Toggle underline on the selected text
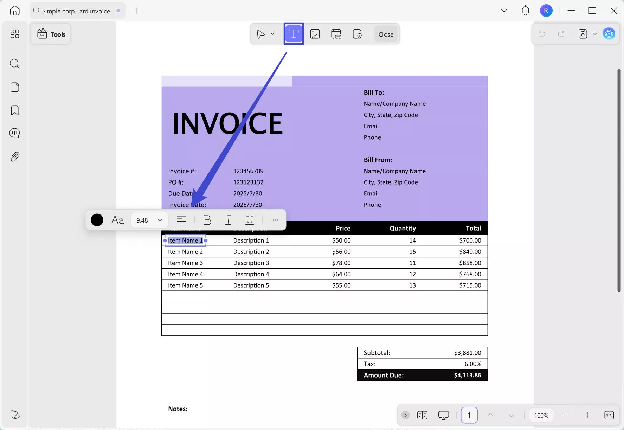This screenshot has height=430, width=624. click(x=250, y=220)
